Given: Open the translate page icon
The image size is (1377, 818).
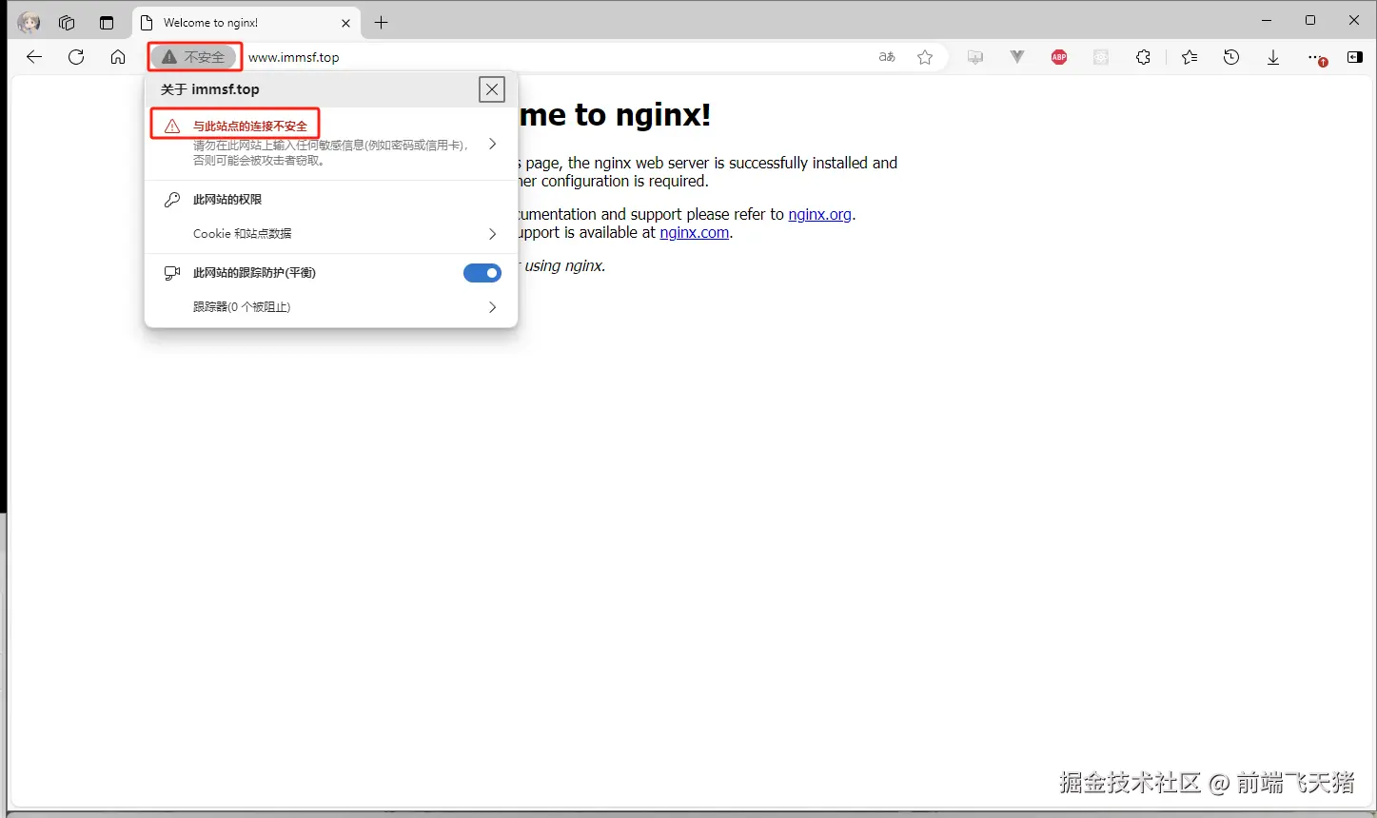Looking at the screenshot, I should [x=887, y=57].
